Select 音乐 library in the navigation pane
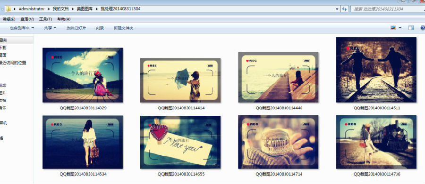The image size is (425, 184). tap(3, 108)
